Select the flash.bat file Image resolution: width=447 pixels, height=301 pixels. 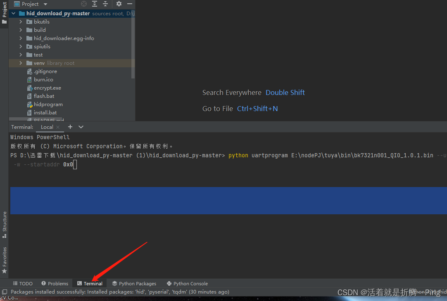44,96
